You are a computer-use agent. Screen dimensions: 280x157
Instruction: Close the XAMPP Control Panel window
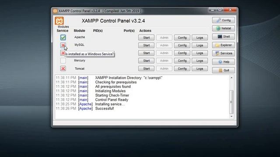pyautogui.click(x=230, y=10)
